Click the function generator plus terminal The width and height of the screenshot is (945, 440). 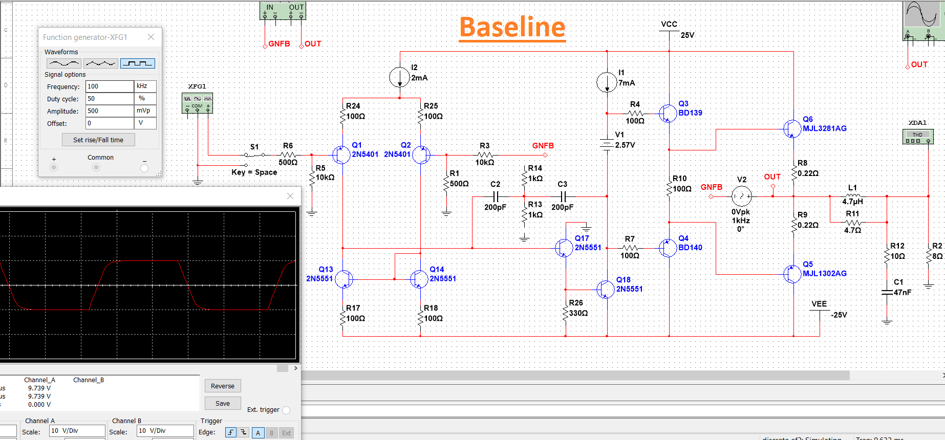[54, 167]
